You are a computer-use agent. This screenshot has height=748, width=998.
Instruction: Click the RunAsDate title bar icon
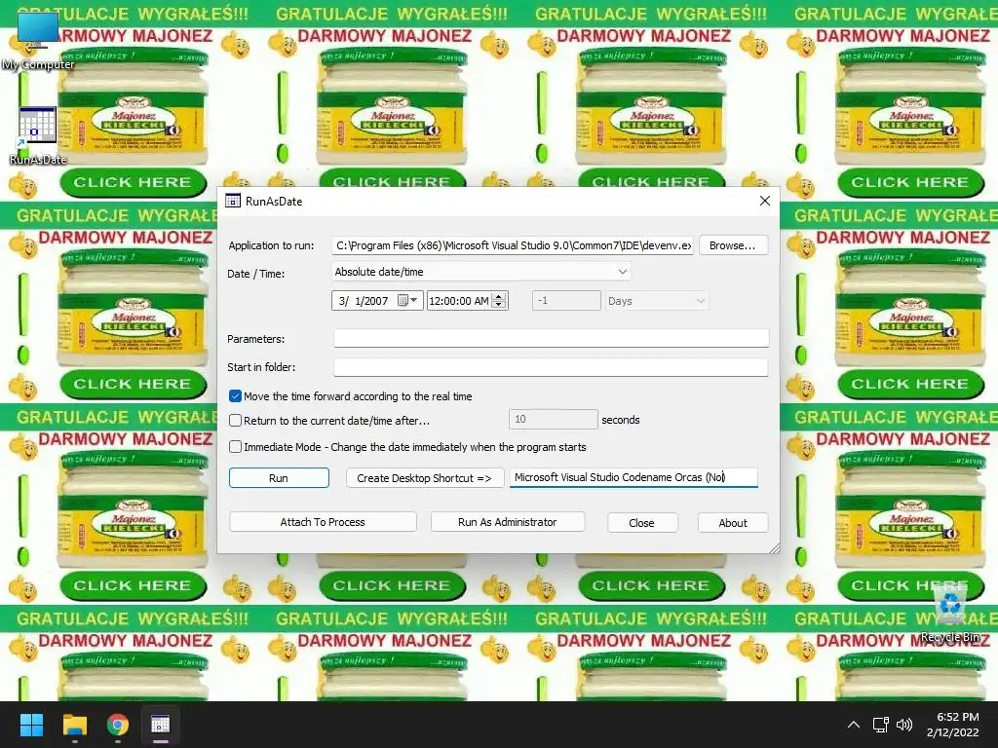(233, 201)
